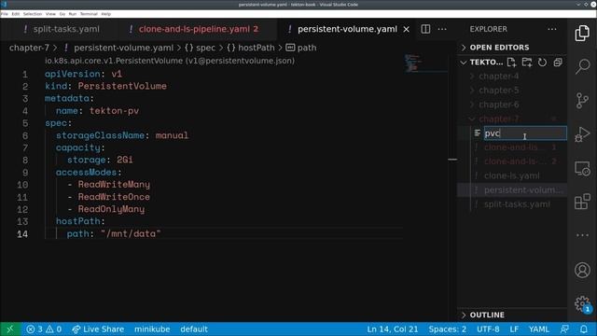Open the File menu
The width and height of the screenshot is (597, 336).
(x=5, y=14)
